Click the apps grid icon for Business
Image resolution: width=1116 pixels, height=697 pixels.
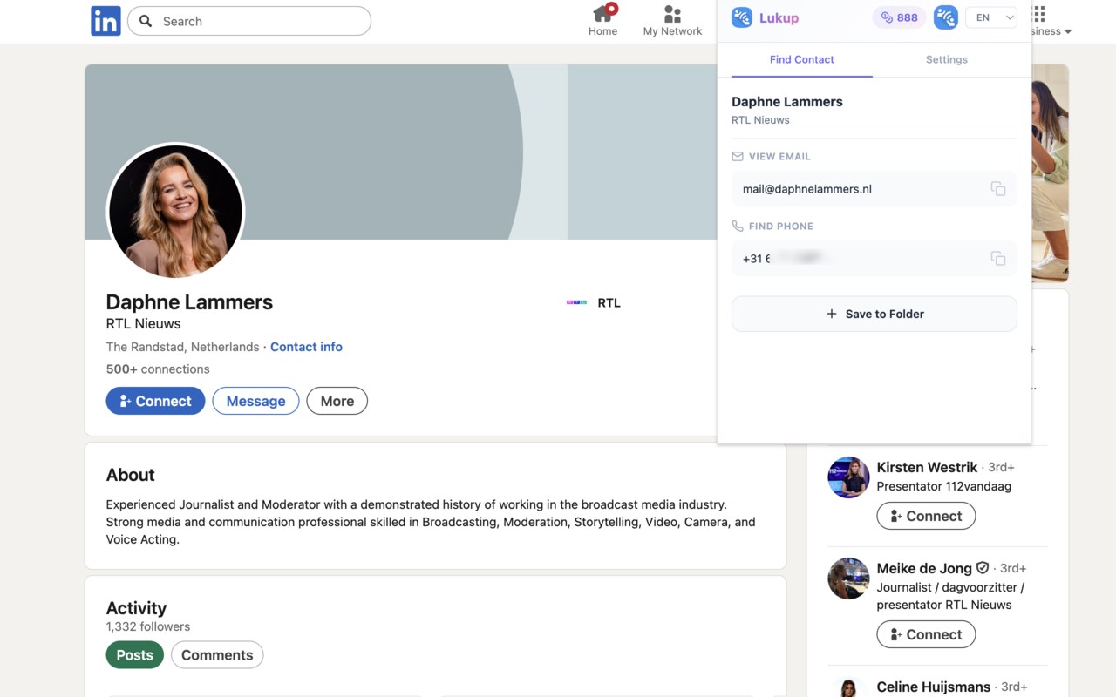pos(1038,14)
